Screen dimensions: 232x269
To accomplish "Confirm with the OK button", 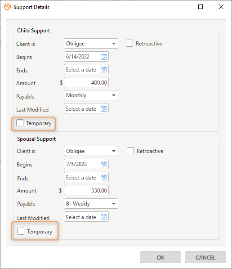I will coord(161,257).
